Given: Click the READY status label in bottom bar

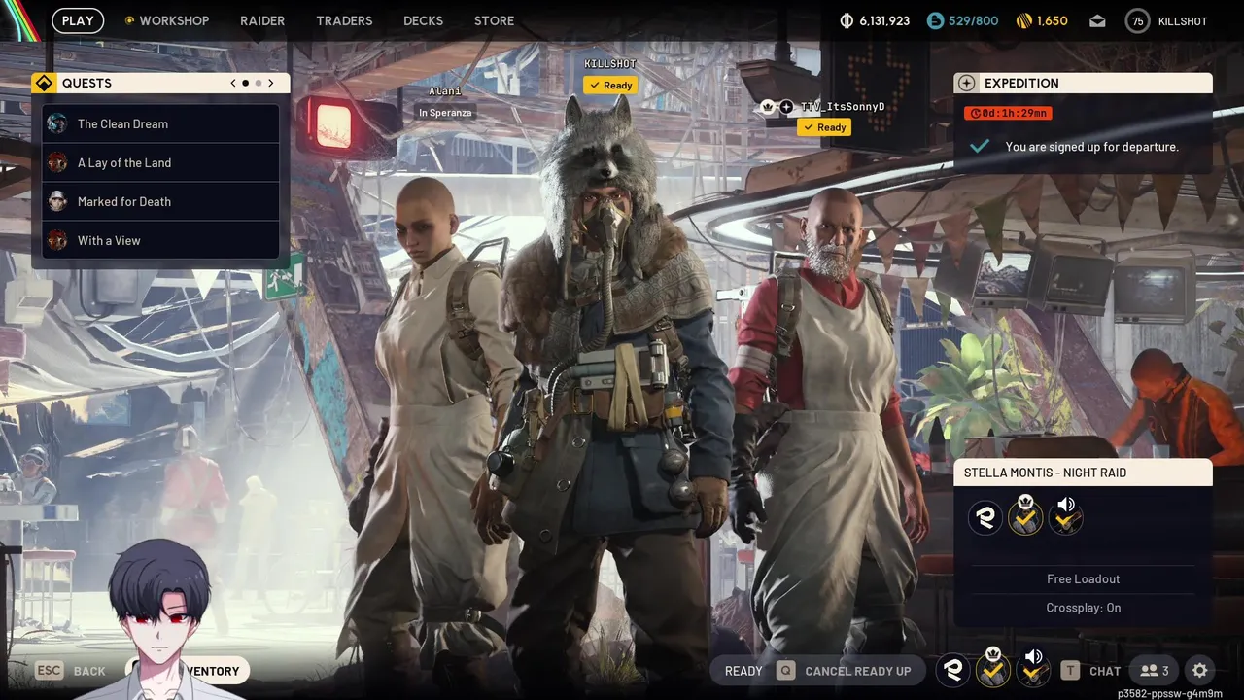Looking at the screenshot, I should (x=743, y=671).
